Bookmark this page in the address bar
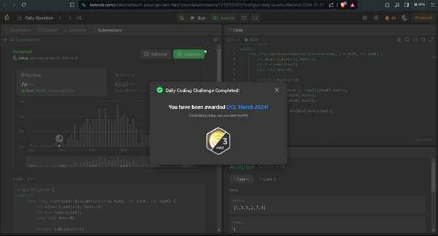The image size is (438, 236). [71, 5]
